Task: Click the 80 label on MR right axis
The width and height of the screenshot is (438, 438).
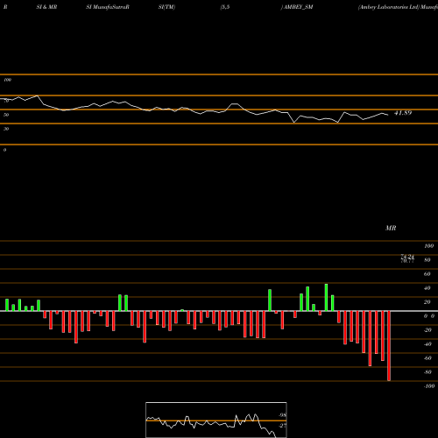Action: click(x=427, y=260)
